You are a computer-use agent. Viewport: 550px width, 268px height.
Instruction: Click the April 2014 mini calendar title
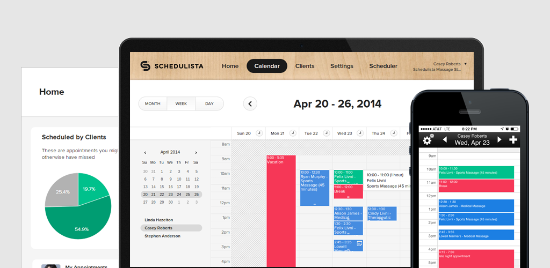[170, 152]
